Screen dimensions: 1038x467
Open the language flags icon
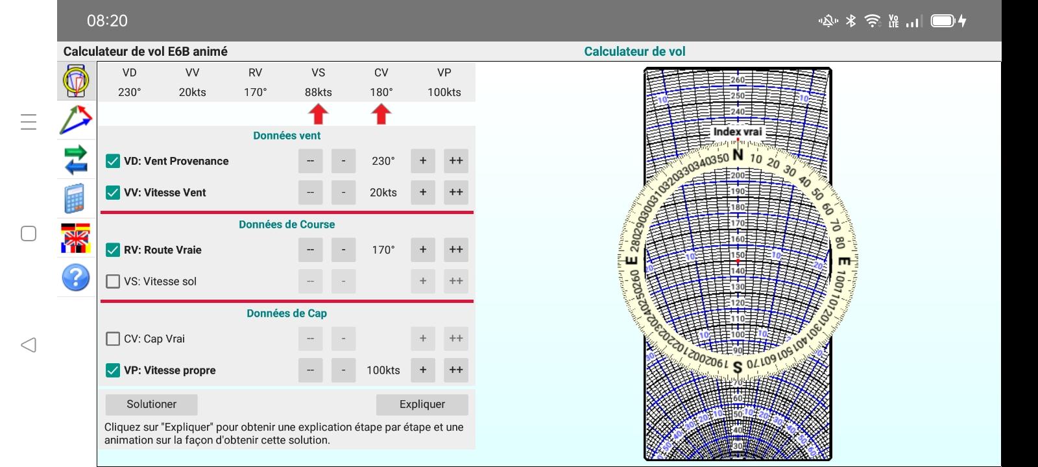tap(76, 238)
